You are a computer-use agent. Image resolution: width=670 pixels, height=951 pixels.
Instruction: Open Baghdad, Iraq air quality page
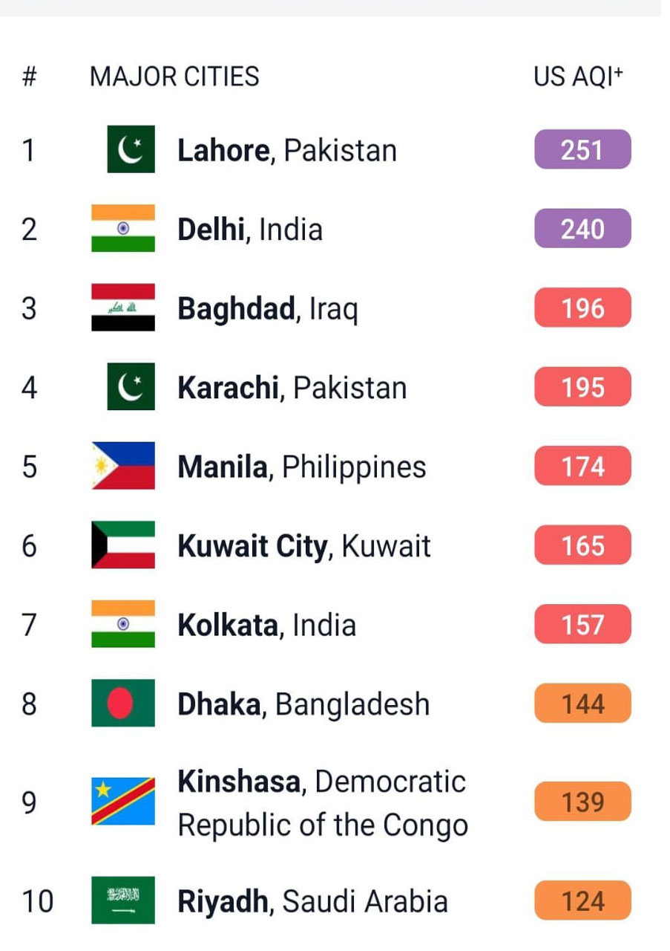click(267, 308)
